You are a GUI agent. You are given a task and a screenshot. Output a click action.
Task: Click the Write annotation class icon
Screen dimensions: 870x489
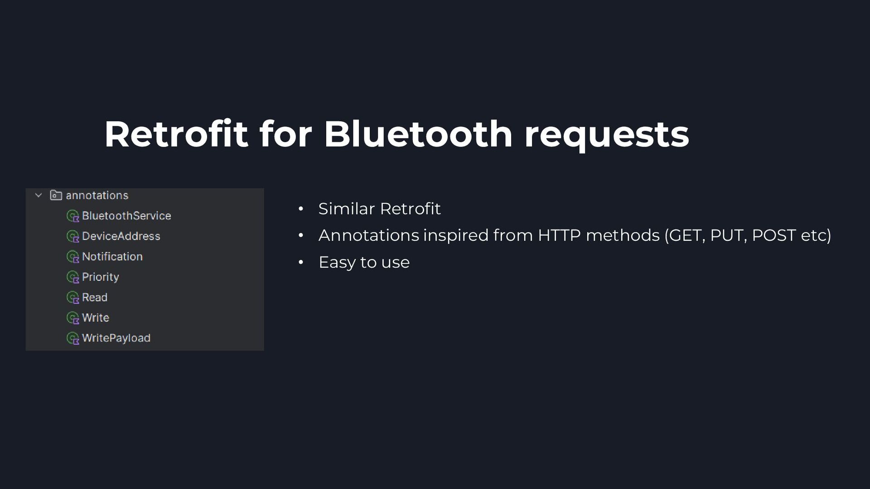coord(73,318)
